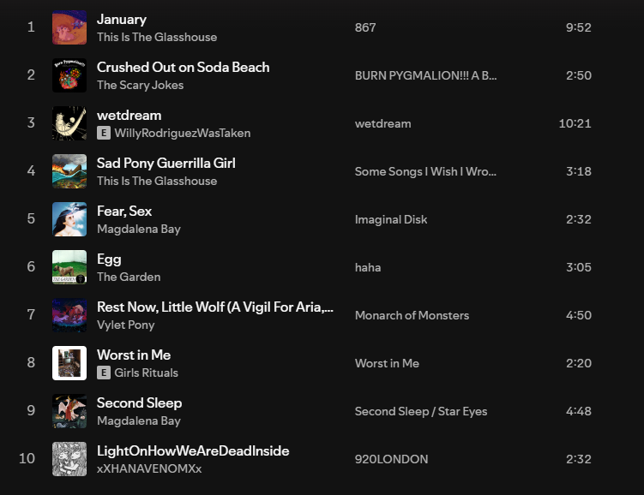Open the Rest Now, Little Wolf cover thumbnail
Viewport: 644px width, 495px height.
pos(69,315)
